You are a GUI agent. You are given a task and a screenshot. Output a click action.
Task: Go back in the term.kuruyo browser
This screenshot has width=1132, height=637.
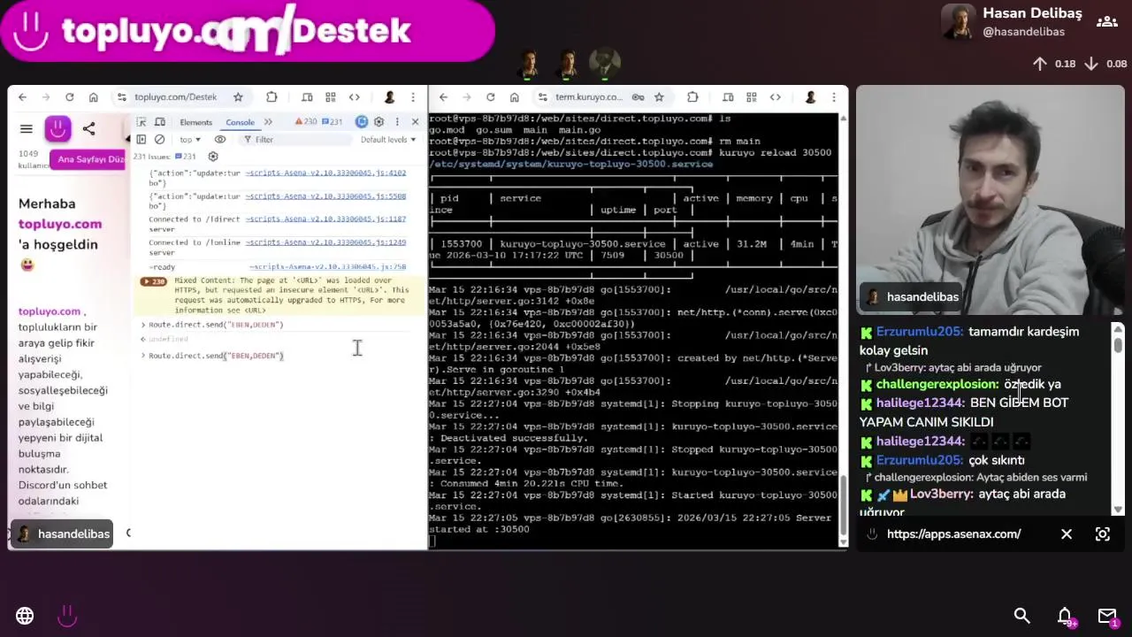[x=443, y=97]
